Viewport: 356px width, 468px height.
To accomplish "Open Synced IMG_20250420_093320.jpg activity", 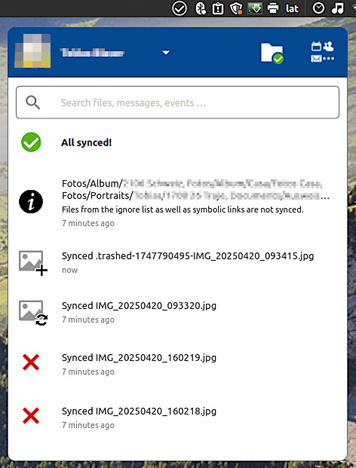I will (x=139, y=306).
